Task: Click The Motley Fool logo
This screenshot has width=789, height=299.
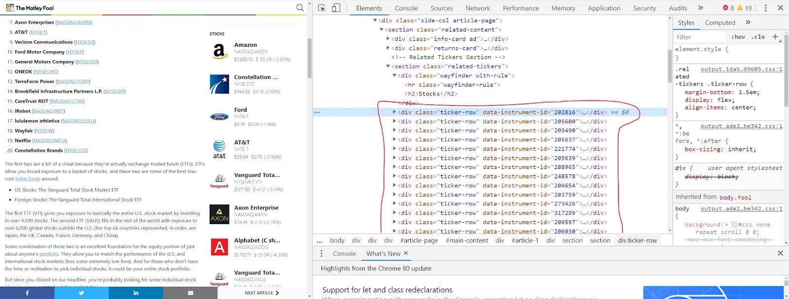Action: coord(30,8)
